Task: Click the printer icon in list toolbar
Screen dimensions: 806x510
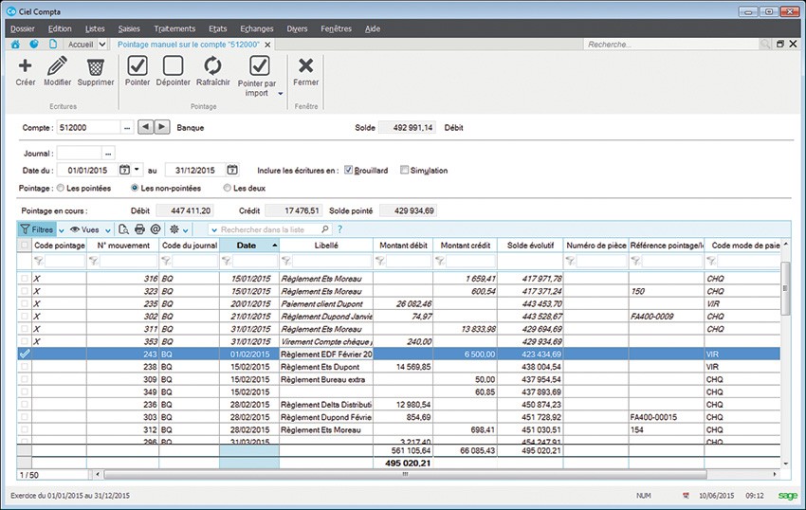Action: 139,229
